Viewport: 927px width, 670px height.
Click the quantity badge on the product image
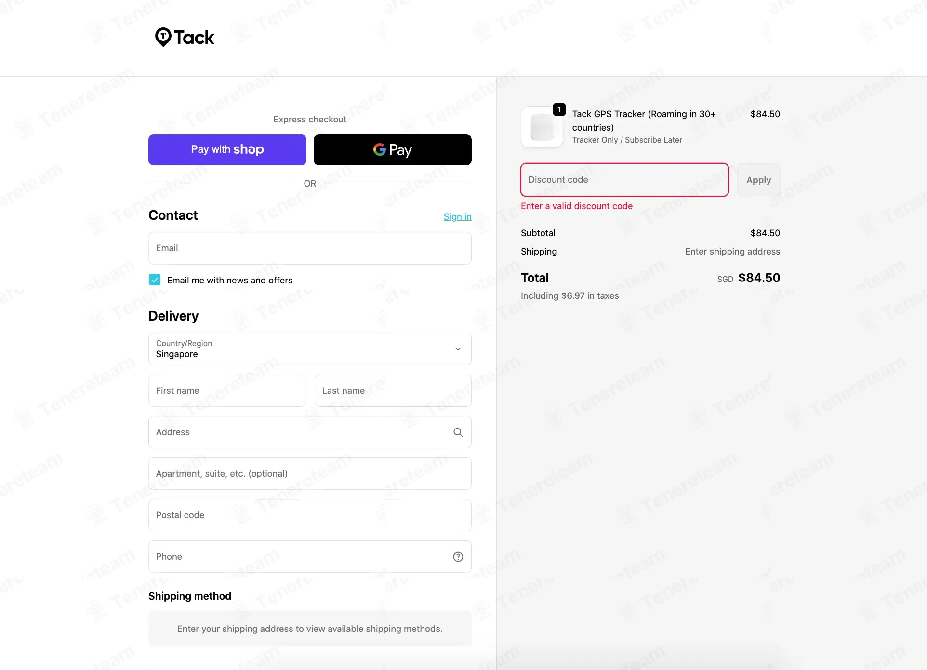tap(559, 110)
